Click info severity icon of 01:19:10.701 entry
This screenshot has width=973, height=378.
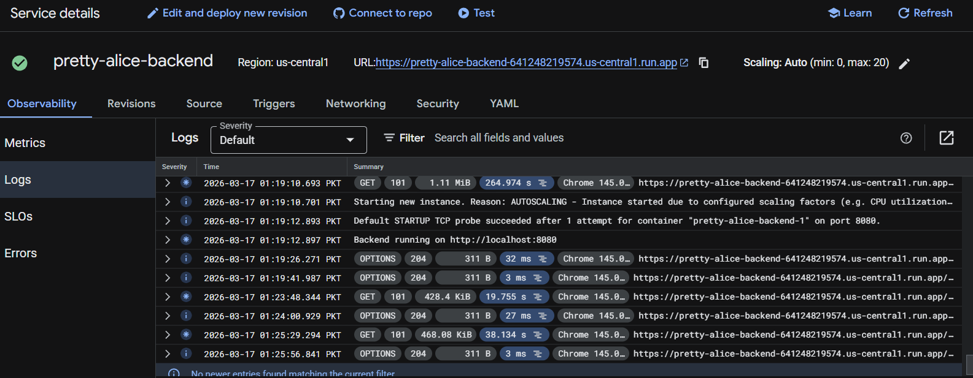(186, 202)
